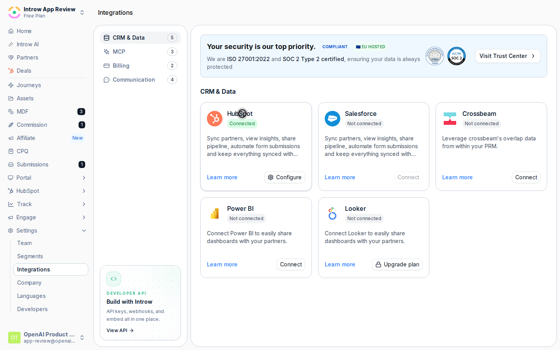Click the Looker logo
This screenshot has width=560, height=350.
tap(332, 213)
